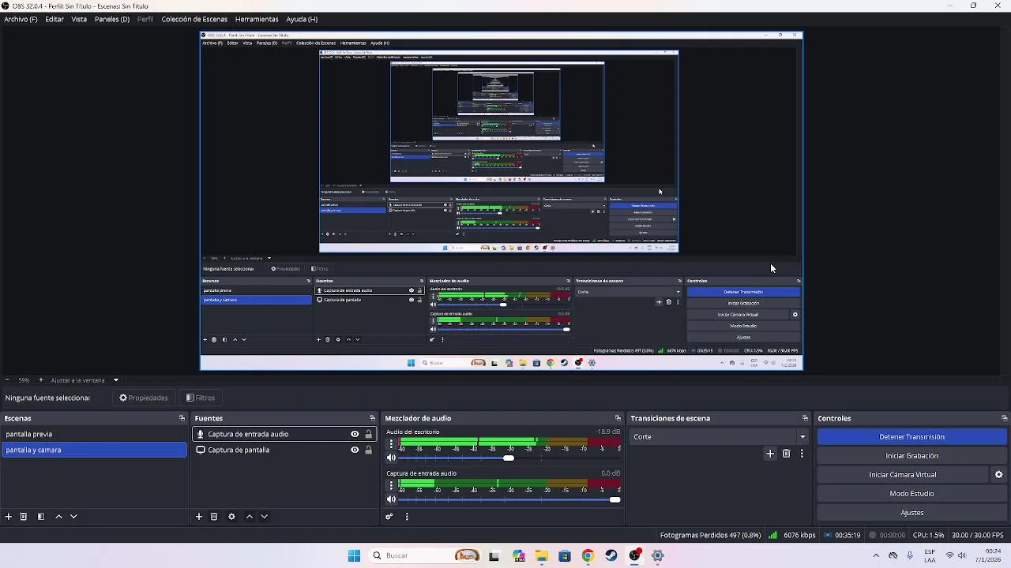Open the Ayuda menu

302,19
